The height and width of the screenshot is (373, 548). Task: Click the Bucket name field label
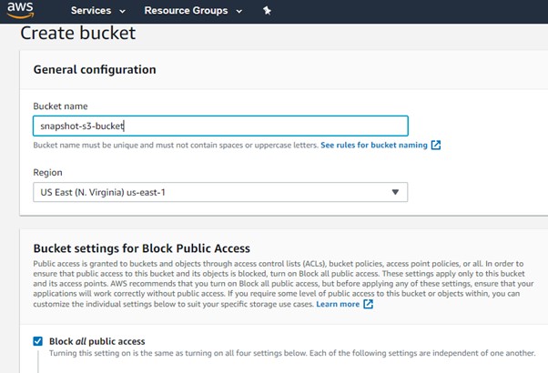coord(60,106)
